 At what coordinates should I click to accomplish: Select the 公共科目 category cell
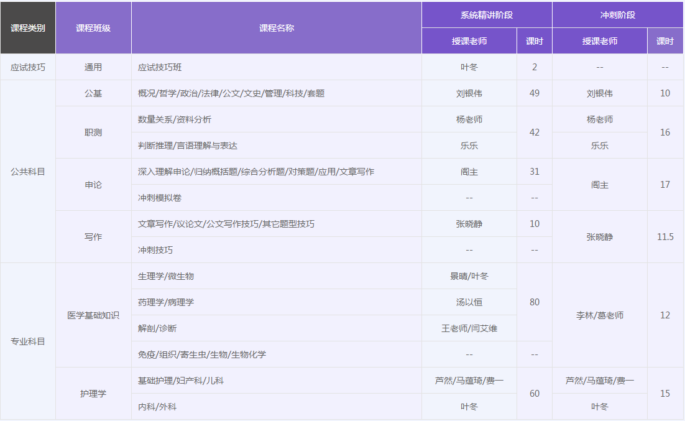28,172
